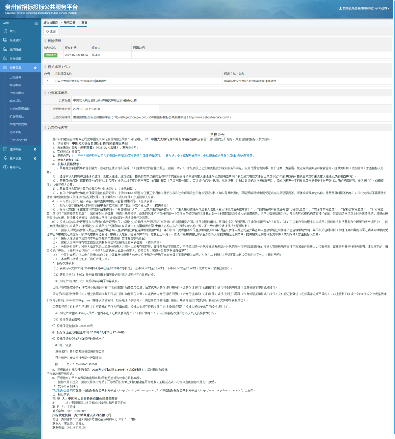This screenshot has width=395, height=439.
Task: Click the green 核验通过 status badge
Action: tap(51, 55)
